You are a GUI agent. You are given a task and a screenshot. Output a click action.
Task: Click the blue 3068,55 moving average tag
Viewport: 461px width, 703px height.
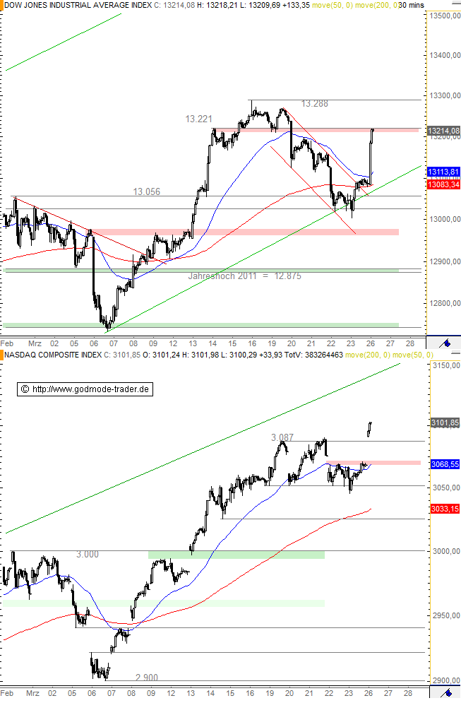pyautogui.click(x=445, y=463)
